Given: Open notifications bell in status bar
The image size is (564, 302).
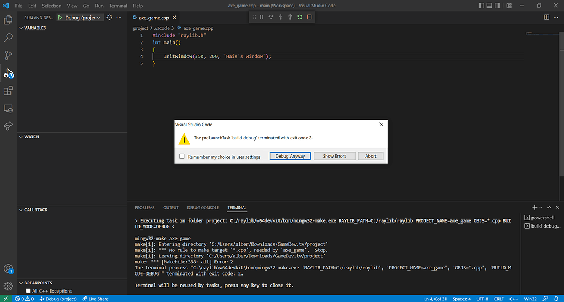Looking at the screenshot, I should [x=556, y=299].
